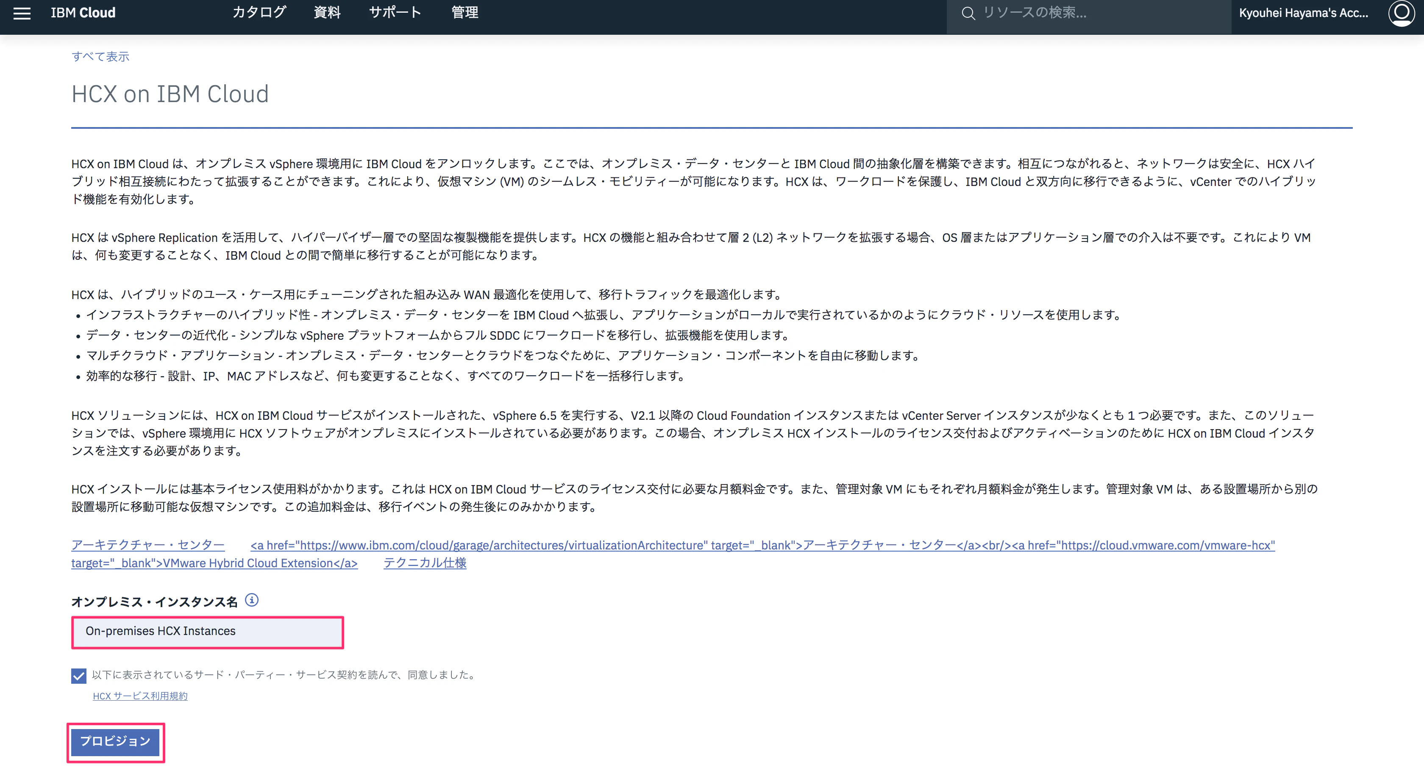Open first アーキテクチャー・センター link
This screenshot has width=1424, height=771.
pyautogui.click(x=147, y=545)
